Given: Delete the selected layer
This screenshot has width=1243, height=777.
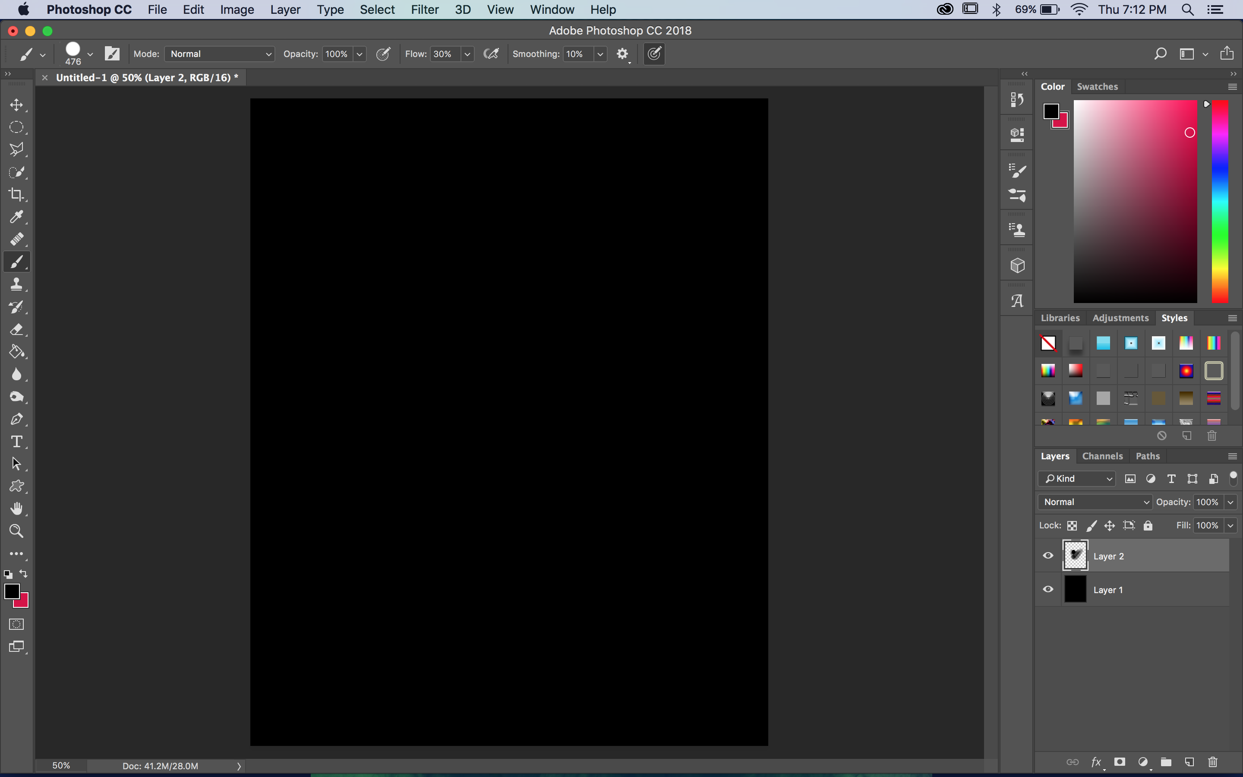Looking at the screenshot, I should click(x=1213, y=761).
